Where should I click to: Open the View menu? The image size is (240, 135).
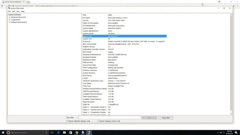coord(18,11)
